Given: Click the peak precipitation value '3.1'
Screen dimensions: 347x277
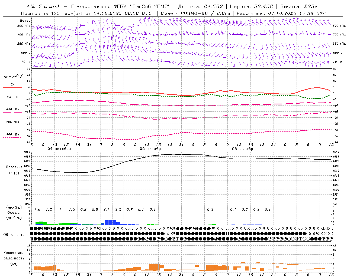Looking at the screenshot, I should tap(106, 210).
